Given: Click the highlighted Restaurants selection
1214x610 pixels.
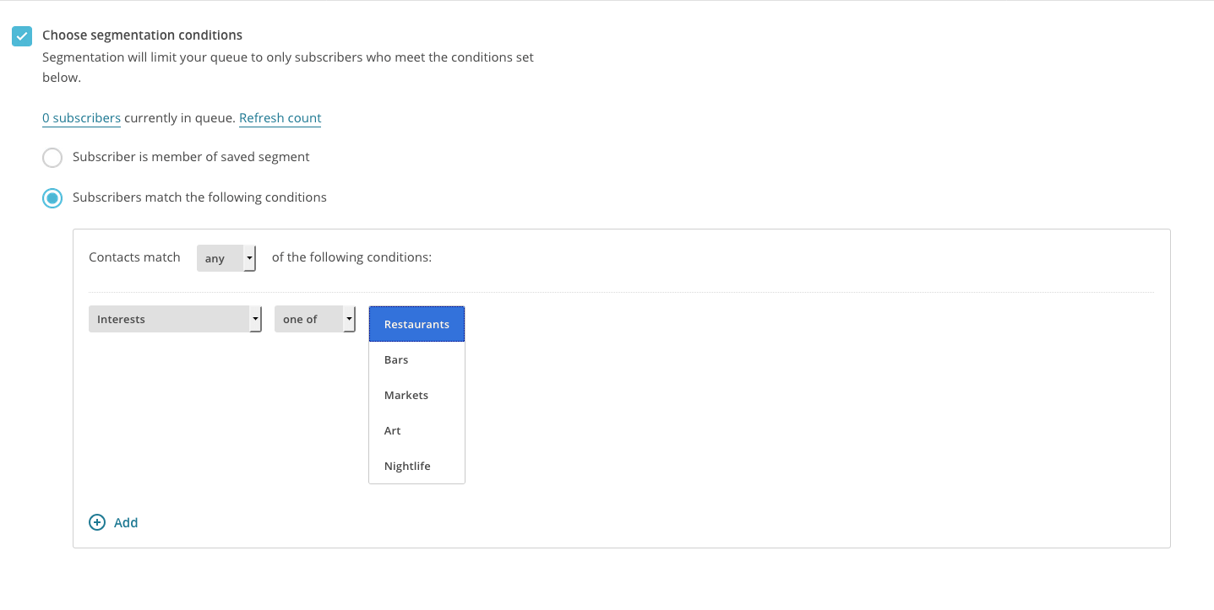Looking at the screenshot, I should pyautogui.click(x=416, y=324).
